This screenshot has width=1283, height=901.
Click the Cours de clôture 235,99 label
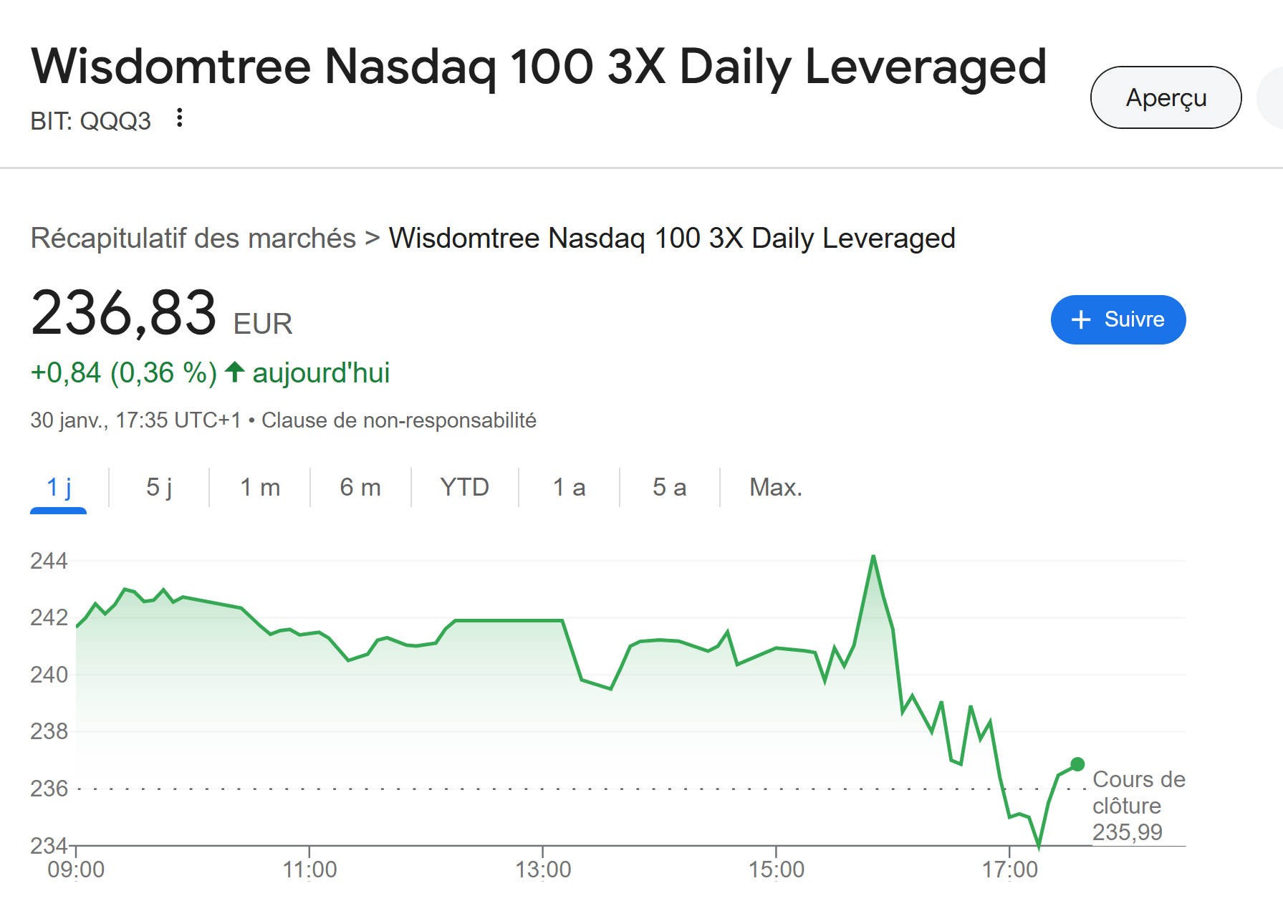(1138, 806)
